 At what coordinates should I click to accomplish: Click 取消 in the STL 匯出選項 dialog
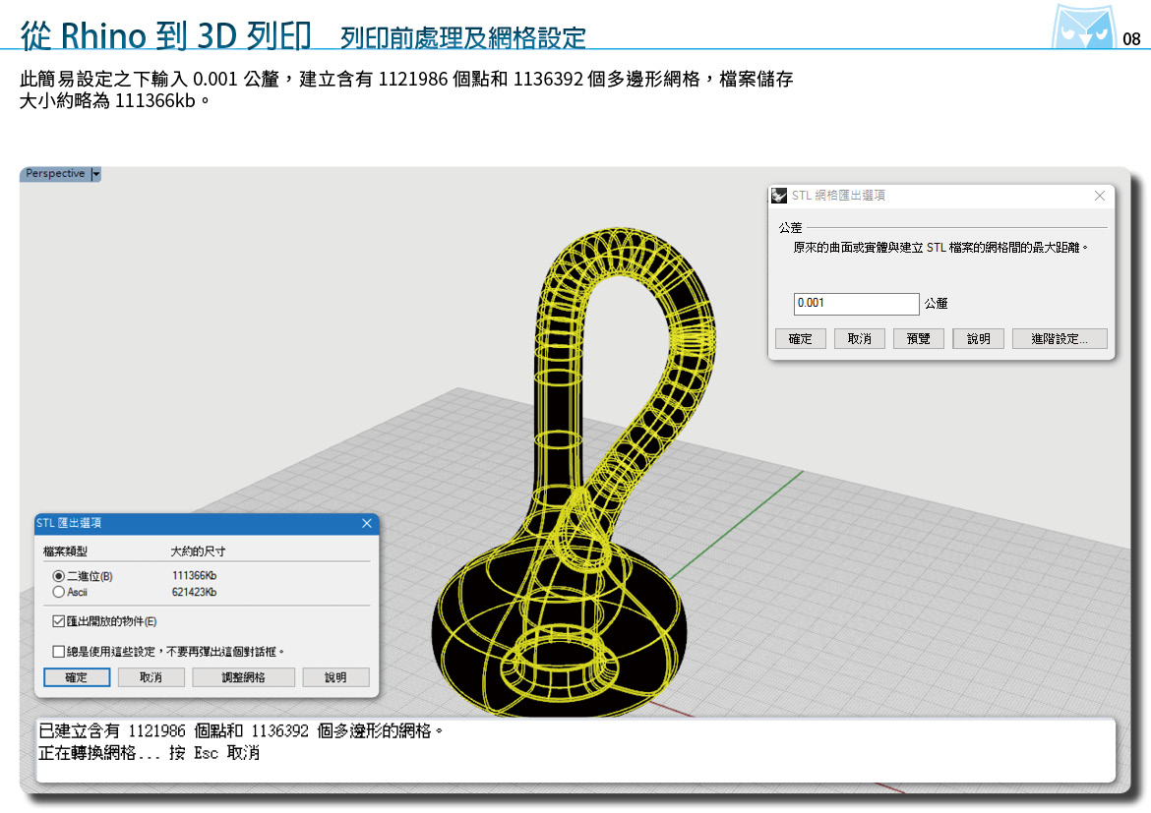(151, 677)
